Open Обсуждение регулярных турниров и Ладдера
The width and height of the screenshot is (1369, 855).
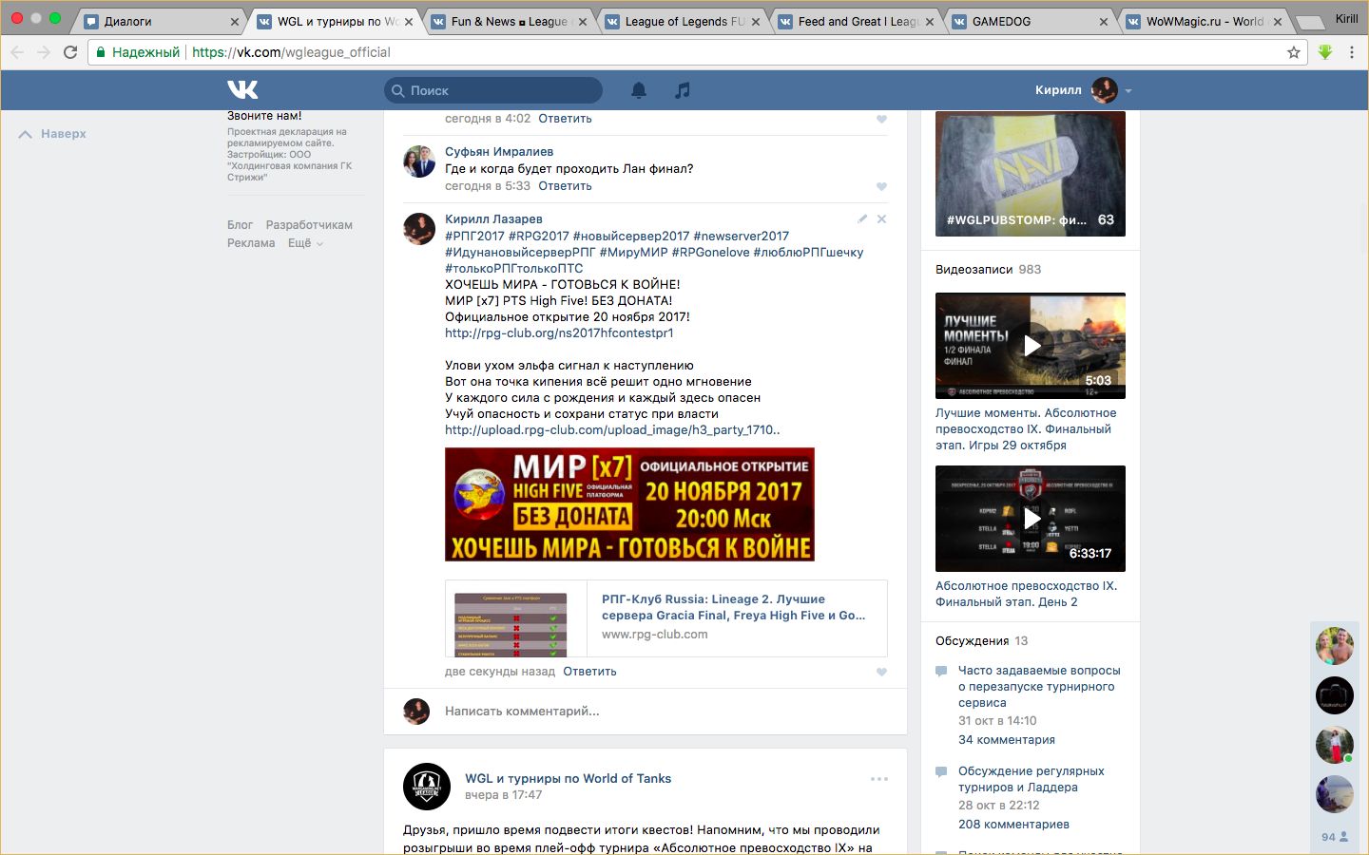pos(1032,779)
